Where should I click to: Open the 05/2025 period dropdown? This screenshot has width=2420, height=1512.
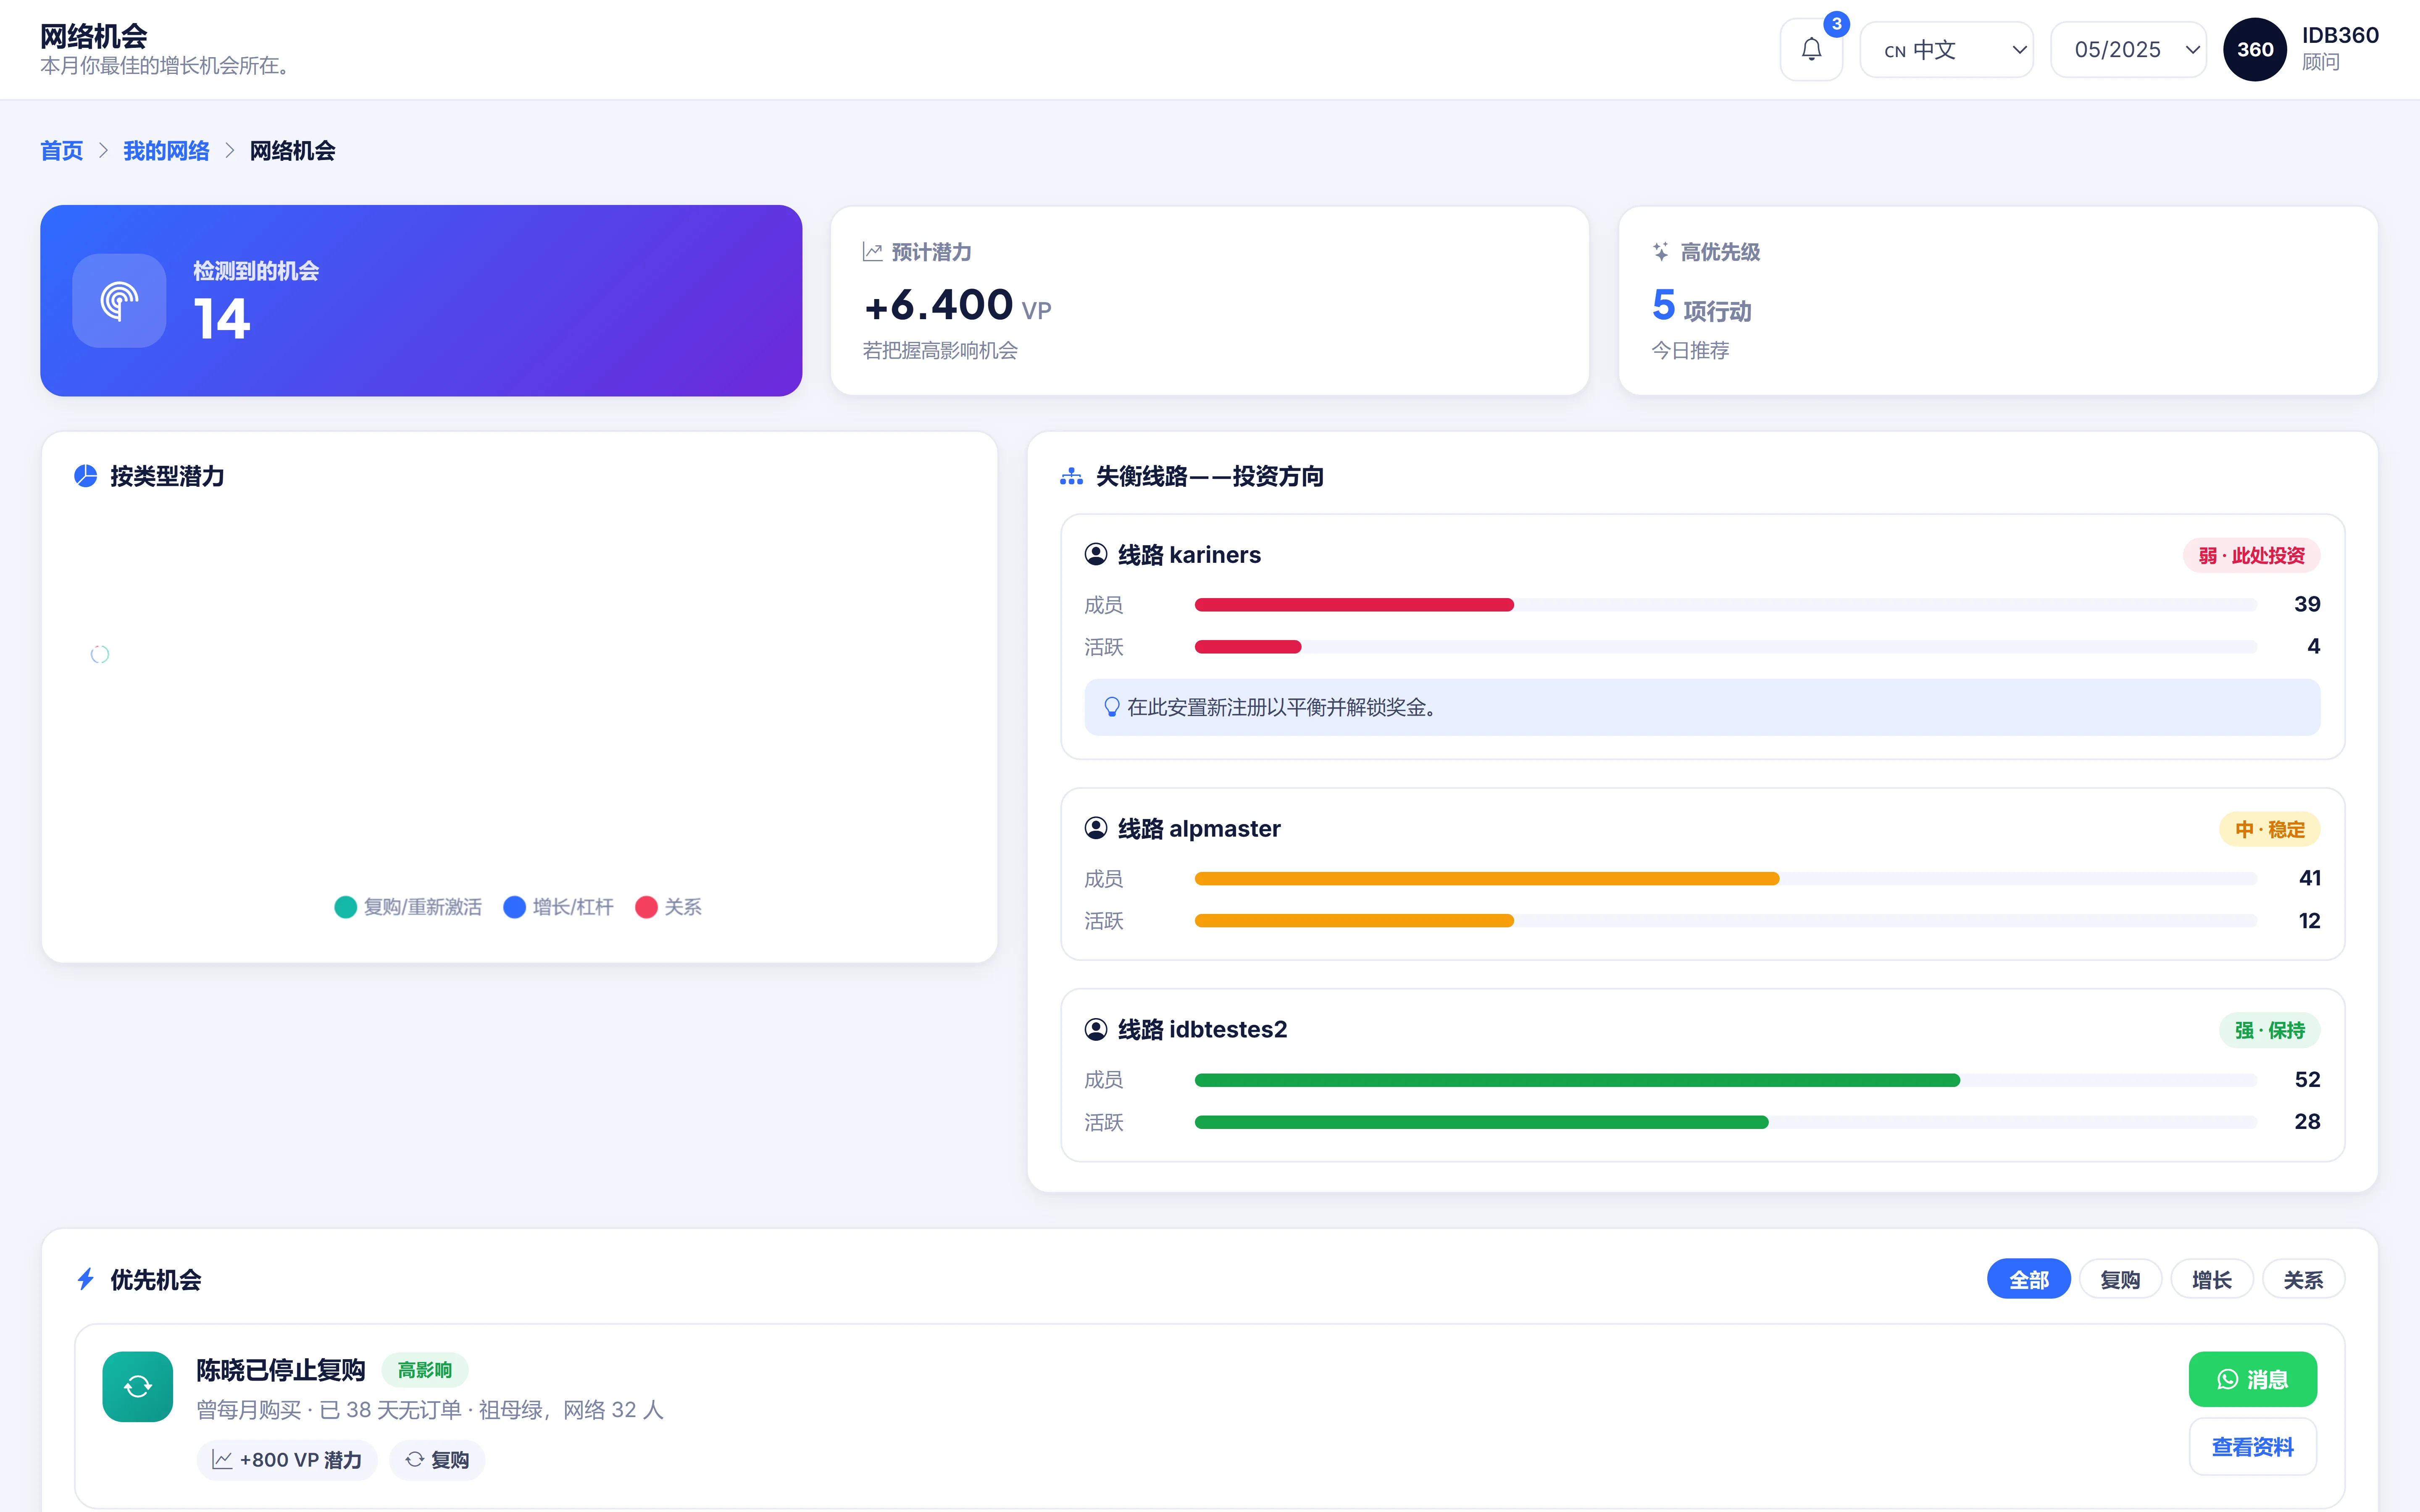click(x=2128, y=50)
